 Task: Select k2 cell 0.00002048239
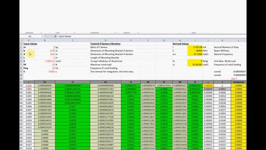pos(106,127)
